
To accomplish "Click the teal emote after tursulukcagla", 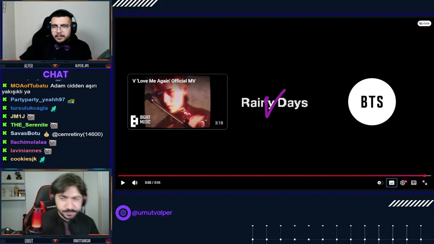I will click(x=53, y=109).
